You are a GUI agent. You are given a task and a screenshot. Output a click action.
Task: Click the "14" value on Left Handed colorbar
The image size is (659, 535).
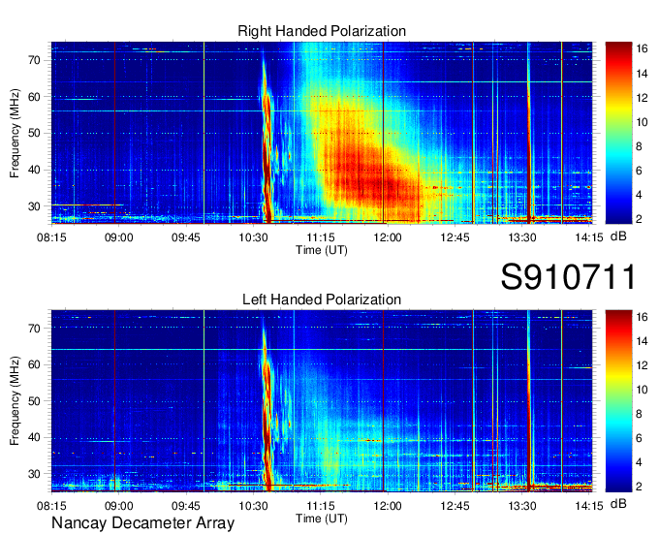click(x=642, y=341)
